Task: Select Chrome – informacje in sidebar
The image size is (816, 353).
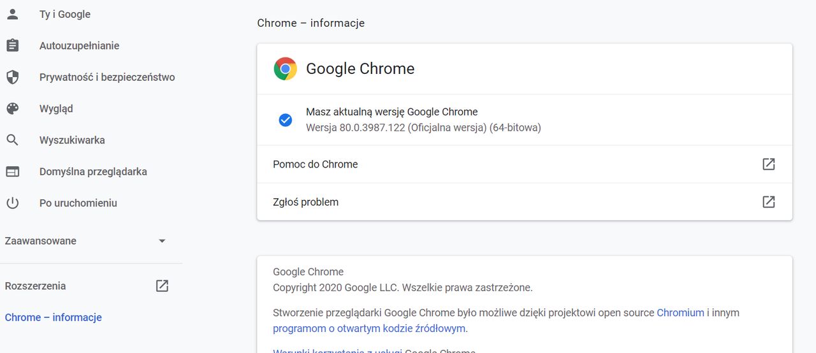Action: pos(53,317)
